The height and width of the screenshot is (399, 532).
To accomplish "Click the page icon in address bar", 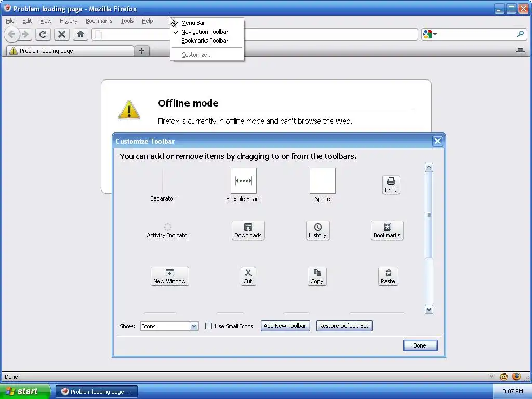I will [98, 34].
